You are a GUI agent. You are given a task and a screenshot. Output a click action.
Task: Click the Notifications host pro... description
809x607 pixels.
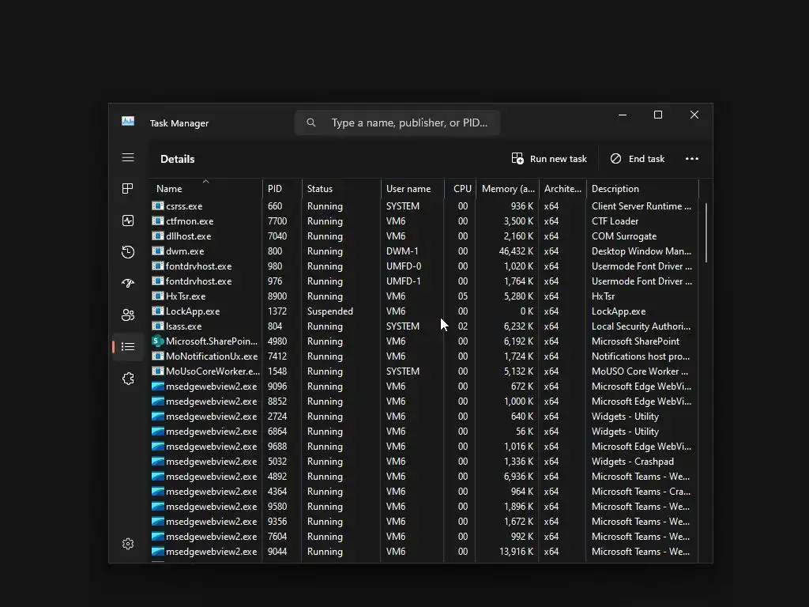[x=640, y=356]
